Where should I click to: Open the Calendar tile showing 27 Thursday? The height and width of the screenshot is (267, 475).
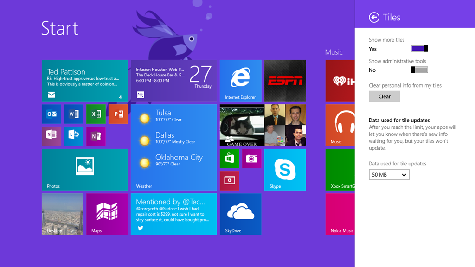(174, 81)
